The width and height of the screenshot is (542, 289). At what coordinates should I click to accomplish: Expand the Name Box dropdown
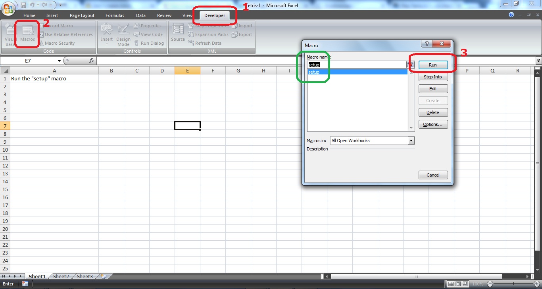pos(59,61)
